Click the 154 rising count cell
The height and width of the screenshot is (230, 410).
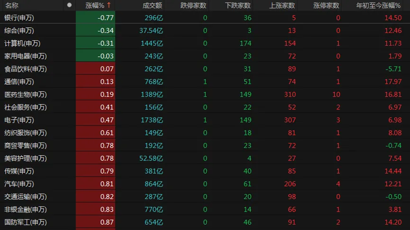click(290, 44)
